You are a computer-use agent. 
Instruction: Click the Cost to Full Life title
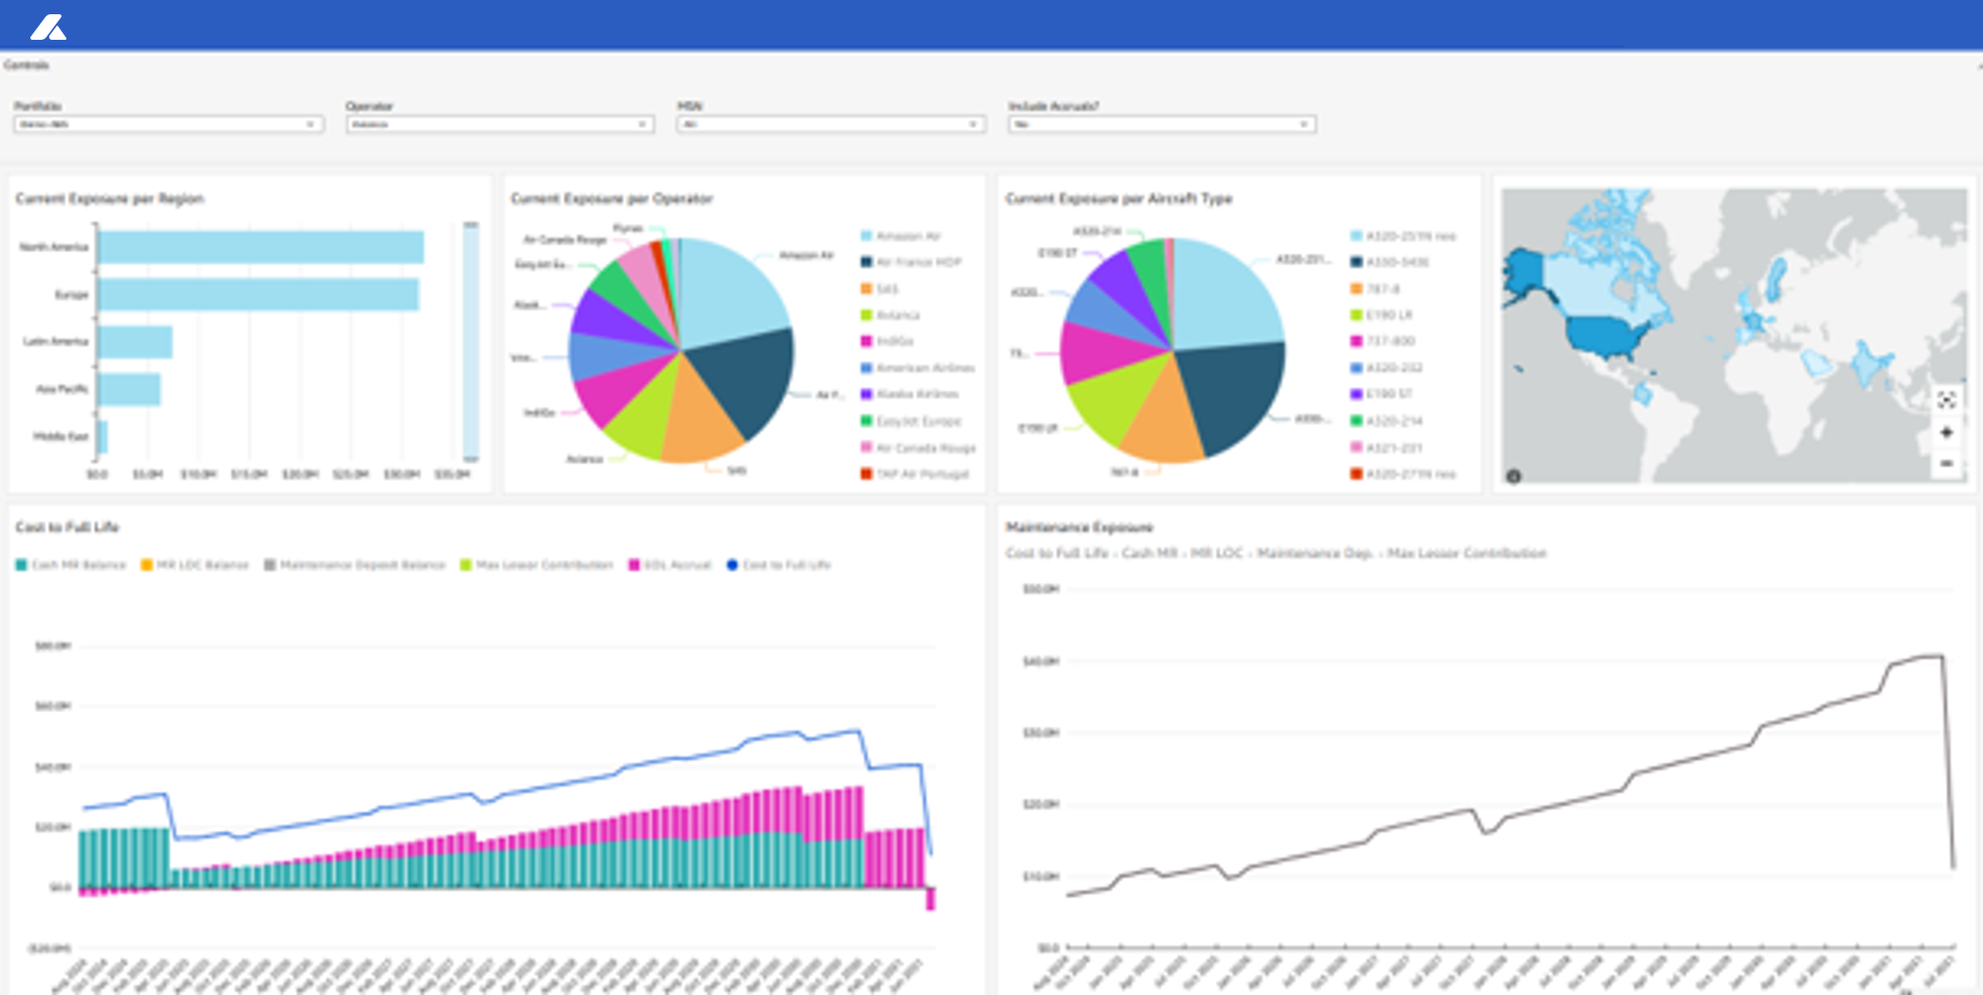click(67, 527)
